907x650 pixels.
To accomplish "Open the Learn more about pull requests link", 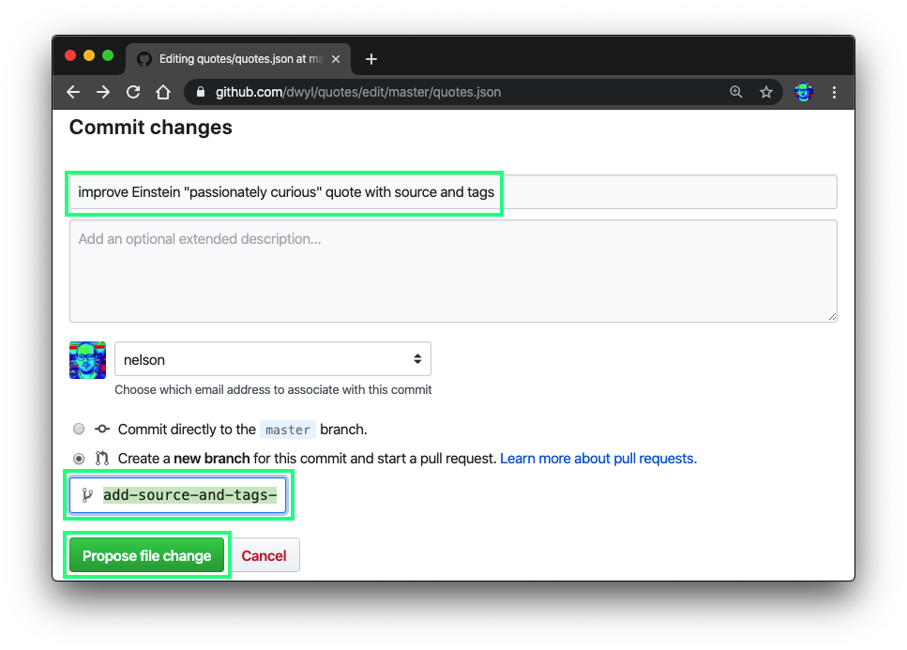I will 597,458.
